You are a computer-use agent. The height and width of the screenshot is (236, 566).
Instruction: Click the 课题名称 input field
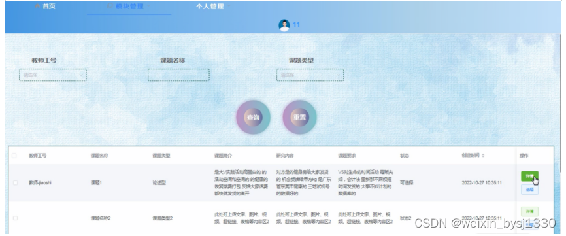[178, 75]
